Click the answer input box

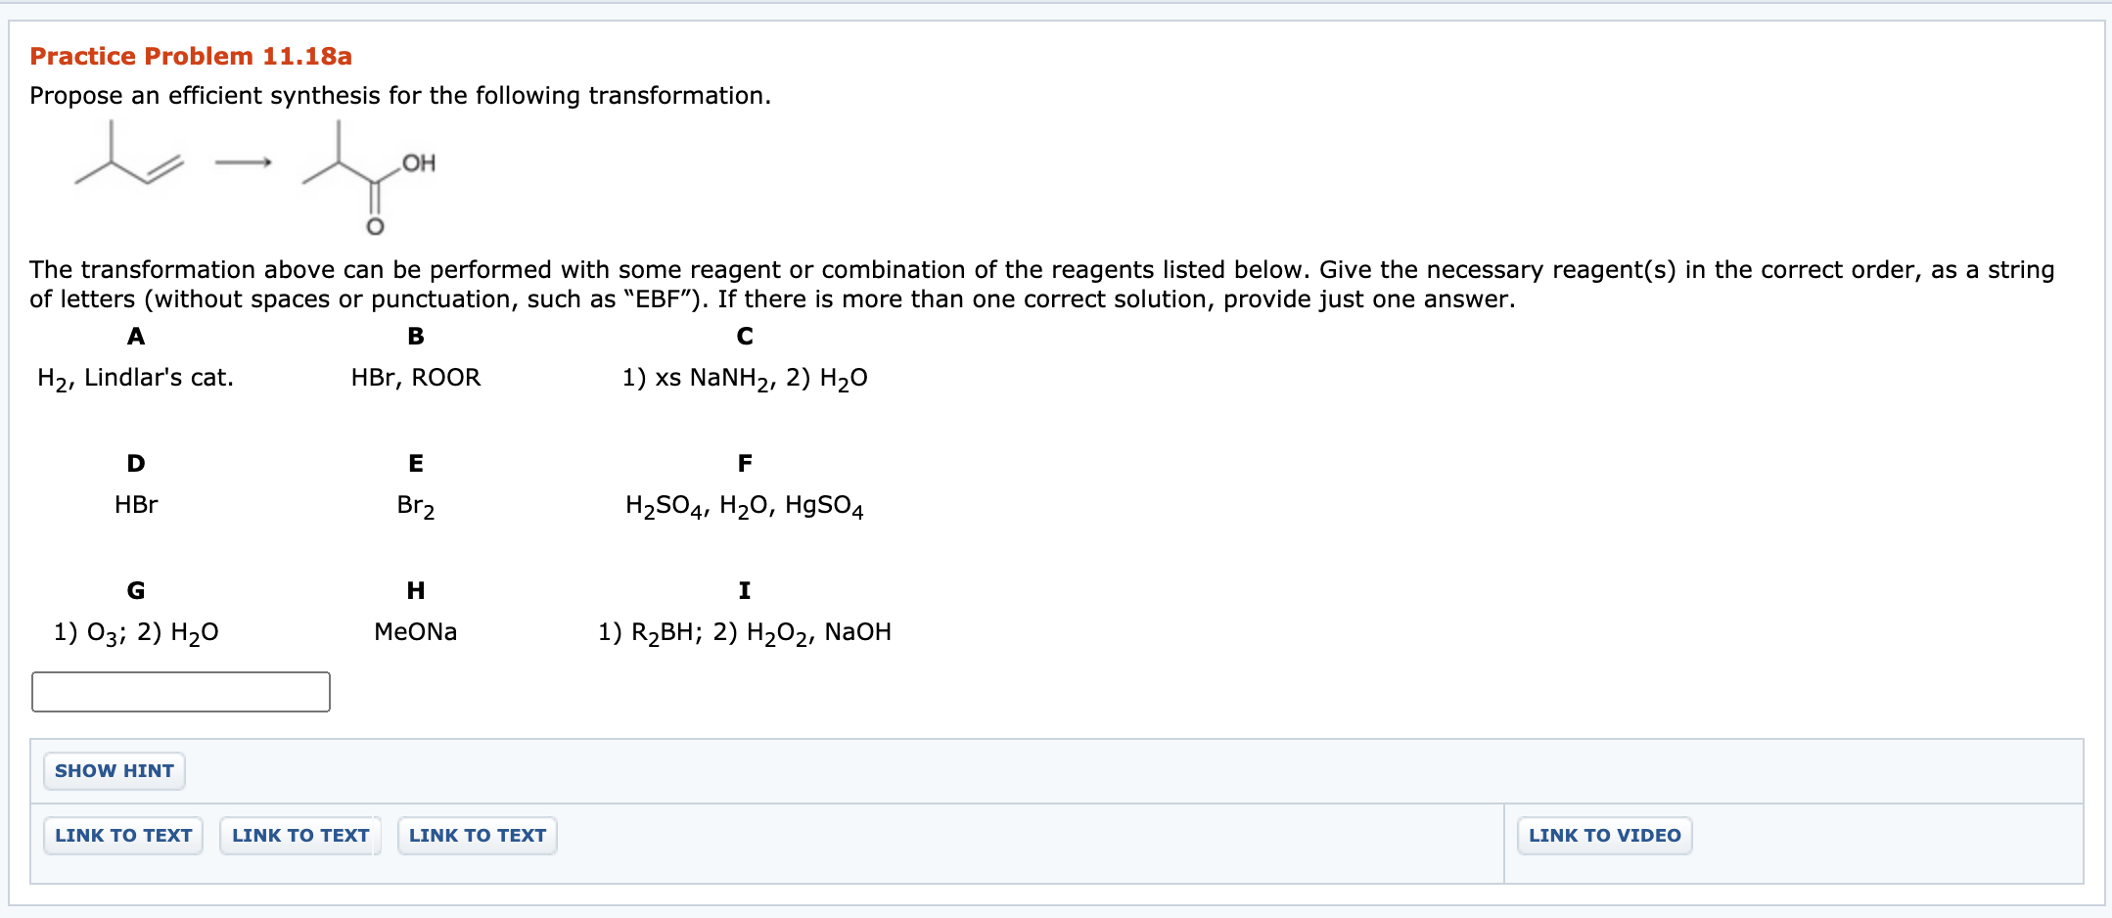[181, 692]
